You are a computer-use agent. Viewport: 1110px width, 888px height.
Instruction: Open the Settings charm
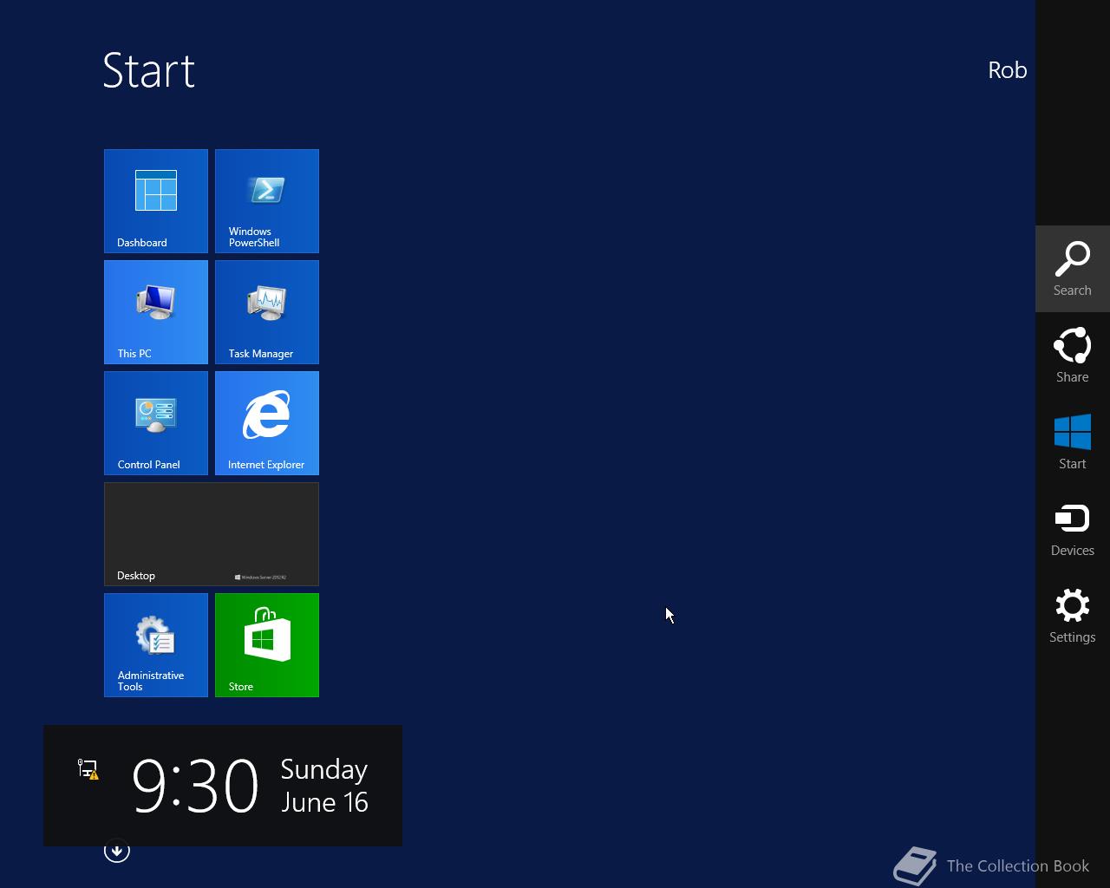tap(1073, 616)
